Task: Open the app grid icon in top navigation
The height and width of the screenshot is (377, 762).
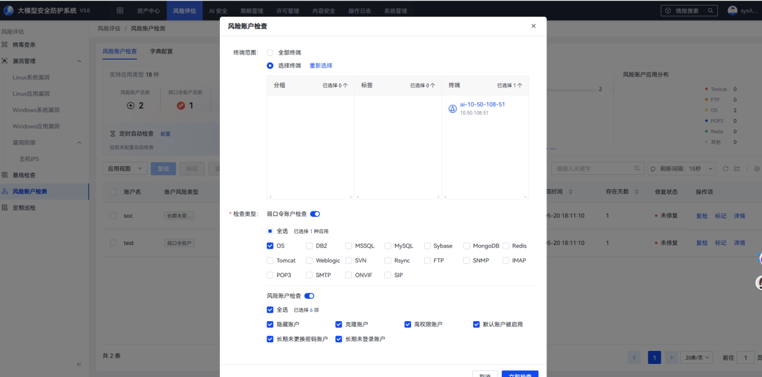Action: pos(120,11)
